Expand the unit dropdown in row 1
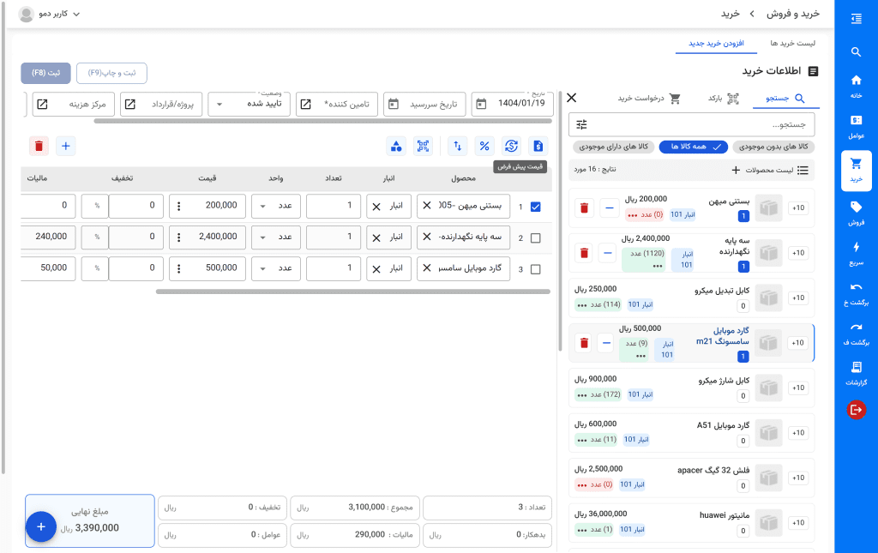 pyautogui.click(x=262, y=207)
